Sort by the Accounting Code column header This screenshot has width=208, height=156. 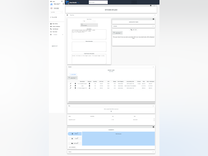130,81
